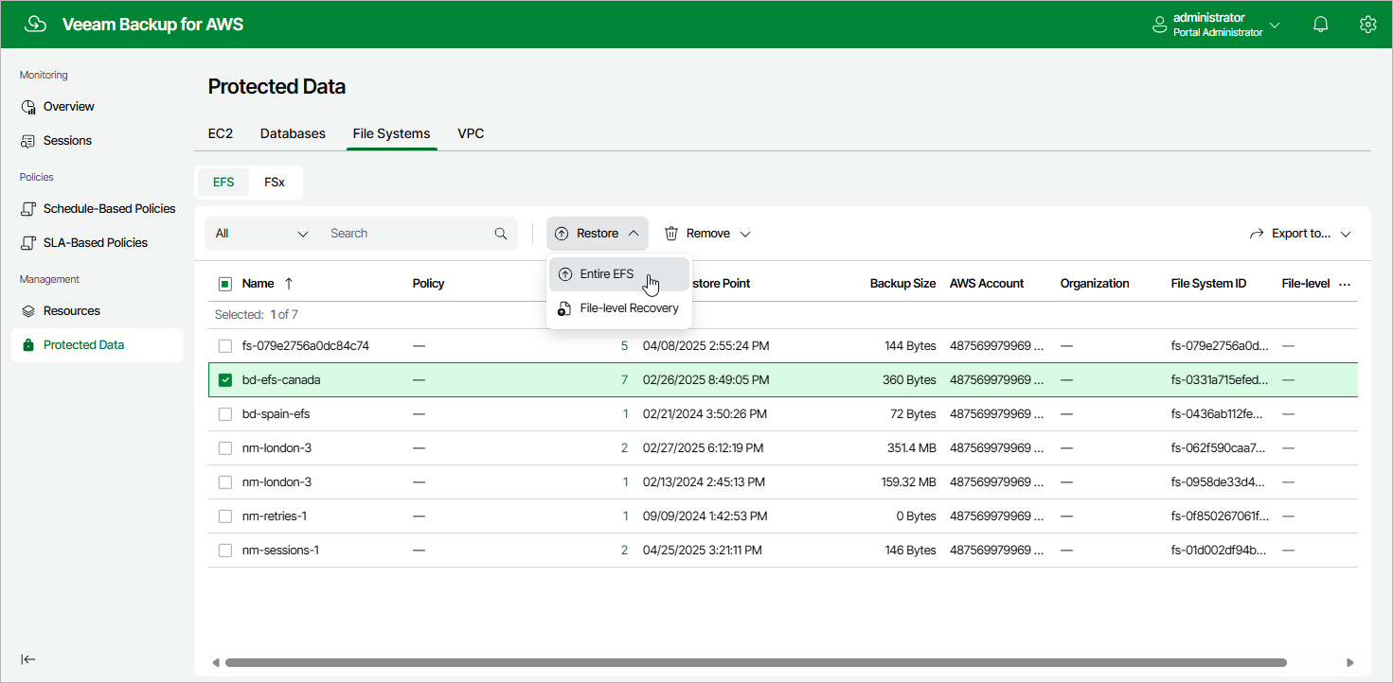Go to Schedule-Based Policies
This screenshot has width=1393, height=683.
[98, 209]
